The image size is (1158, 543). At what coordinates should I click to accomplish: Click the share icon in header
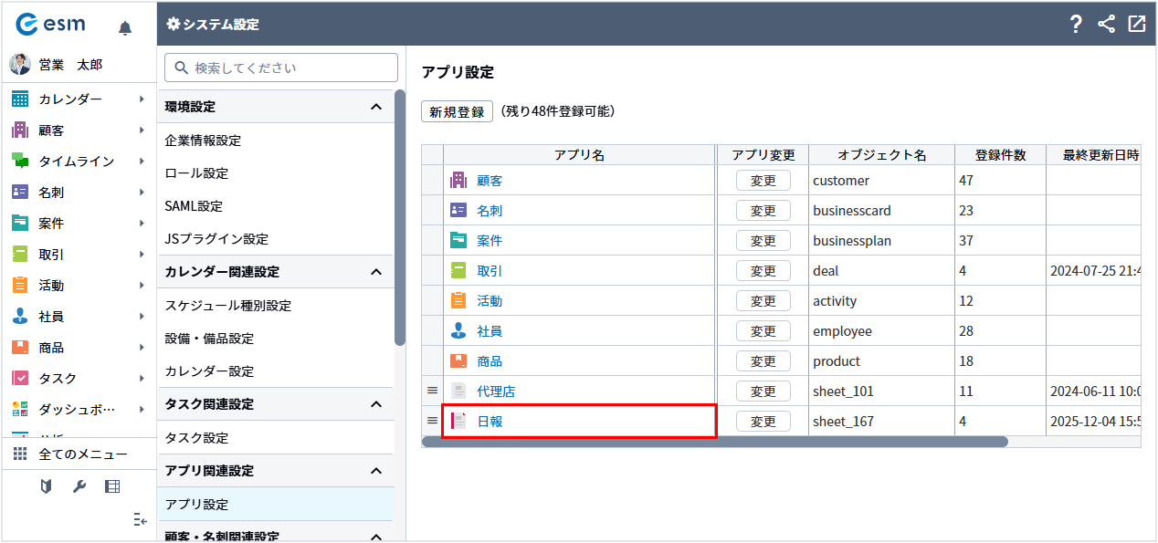[1106, 25]
